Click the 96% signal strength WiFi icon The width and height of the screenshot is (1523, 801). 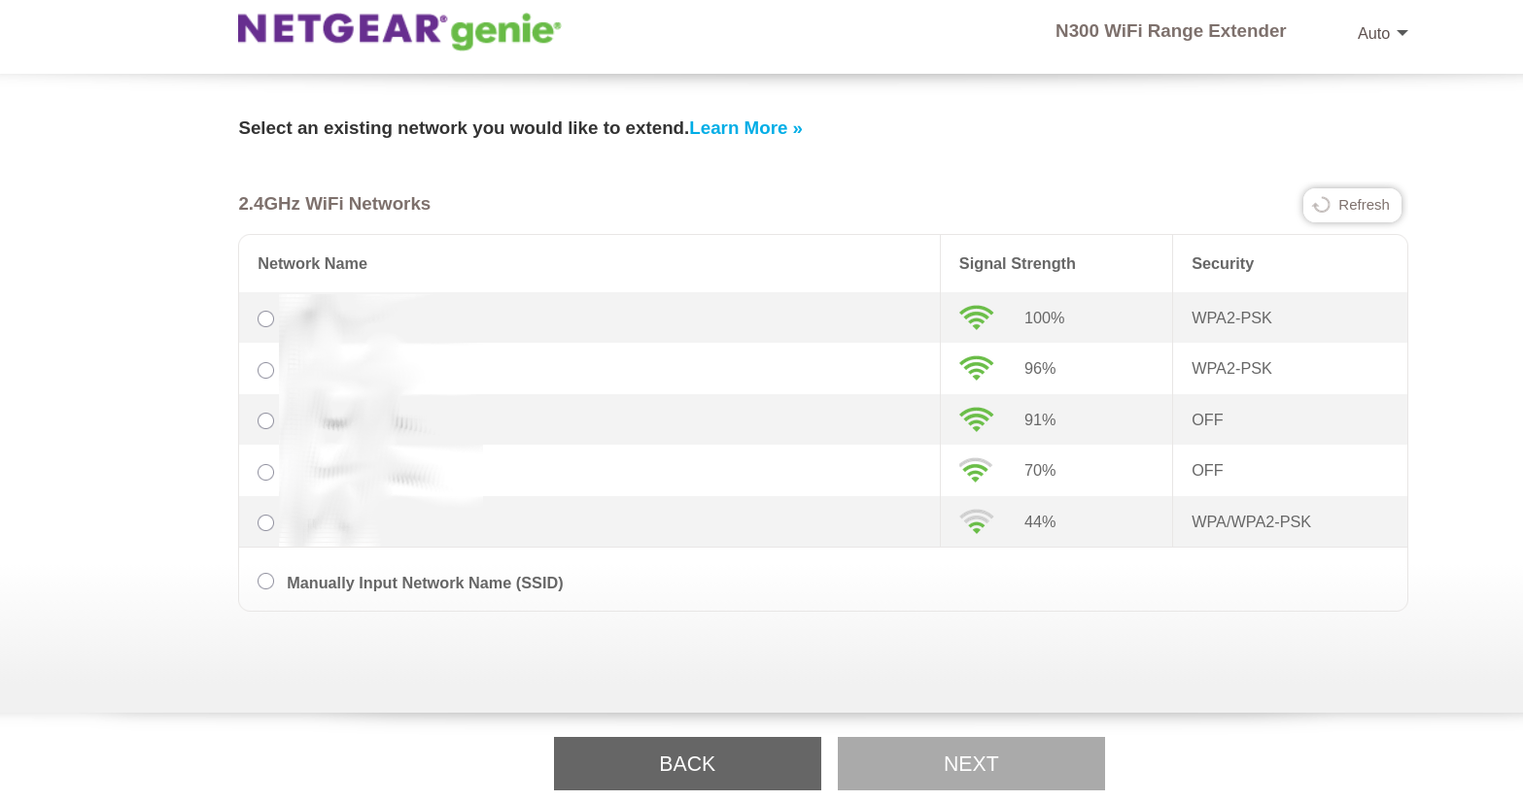tap(976, 368)
